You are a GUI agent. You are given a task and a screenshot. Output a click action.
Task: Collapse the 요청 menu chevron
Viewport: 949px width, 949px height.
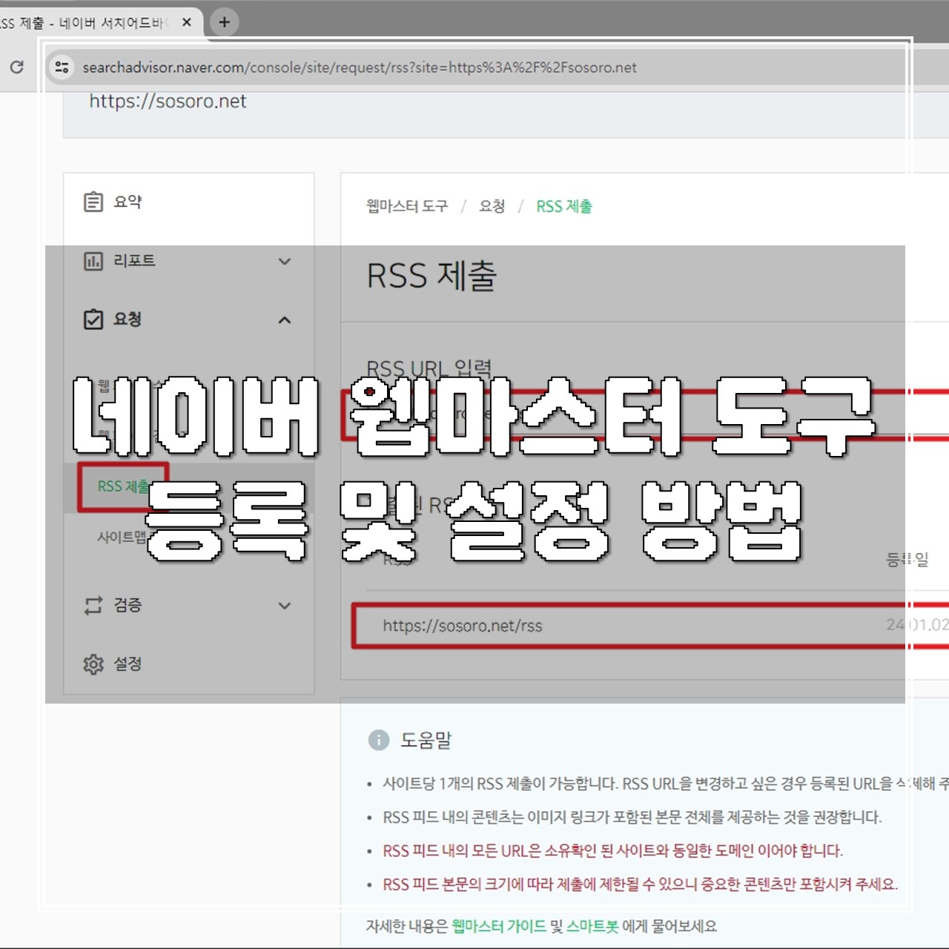click(285, 320)
